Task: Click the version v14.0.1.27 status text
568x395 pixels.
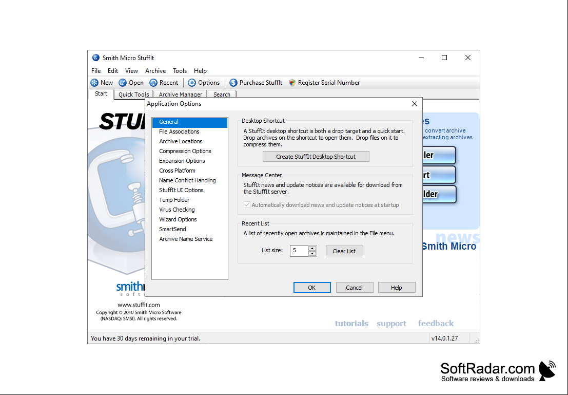Action: (444, 338)
